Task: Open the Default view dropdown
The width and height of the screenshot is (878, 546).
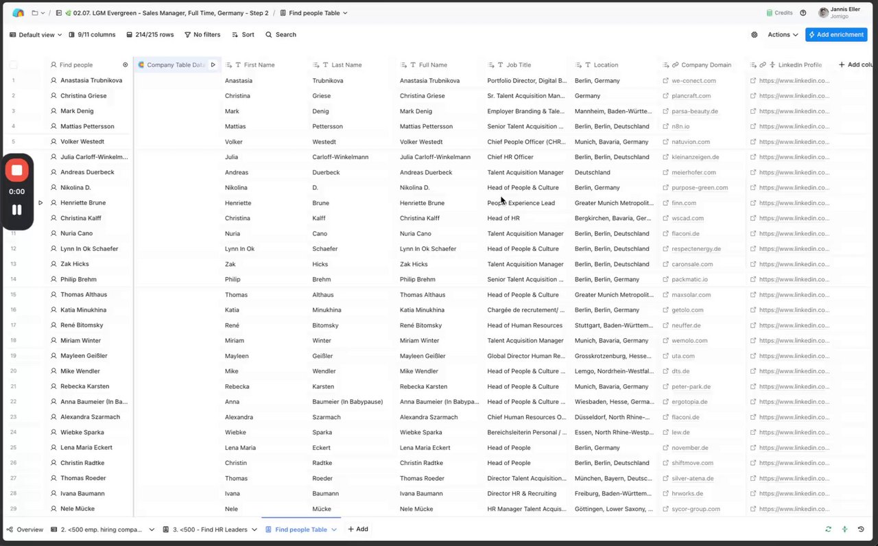Action: click(36, 34)
